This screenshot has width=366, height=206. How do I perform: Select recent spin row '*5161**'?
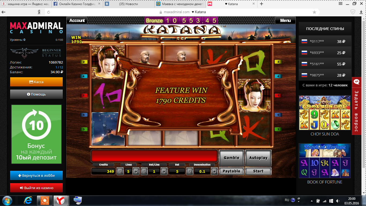pos(325,64)
